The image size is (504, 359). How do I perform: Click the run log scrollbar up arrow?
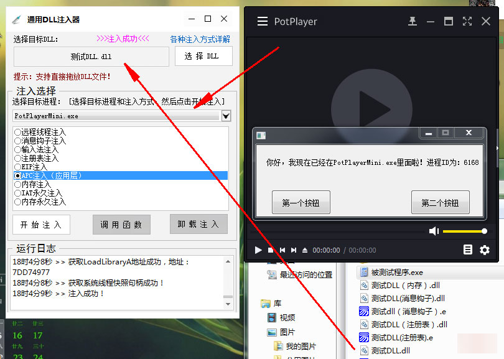pyautogui.click(x=228, y=261)
